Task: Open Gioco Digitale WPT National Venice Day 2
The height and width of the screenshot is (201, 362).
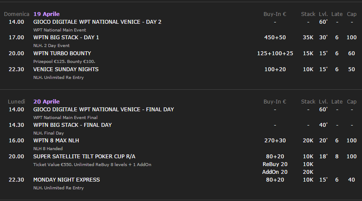Action: coord(97,22)
